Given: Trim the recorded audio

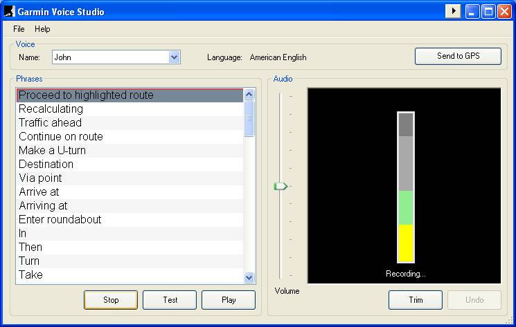Looking at the screenshot, I should click(x=416, y=300).
